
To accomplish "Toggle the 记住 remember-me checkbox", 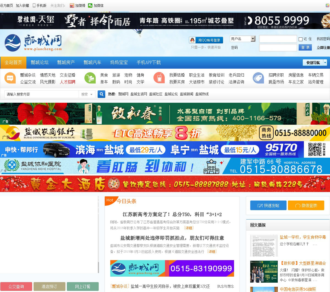I will pyautogui.click(x=301, y=39).
